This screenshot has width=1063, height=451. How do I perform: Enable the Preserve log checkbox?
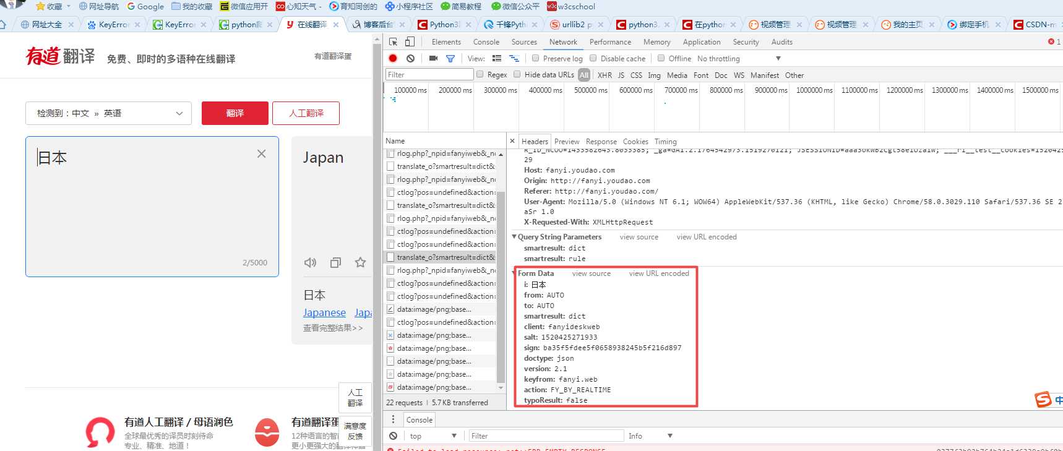point(536,58)
